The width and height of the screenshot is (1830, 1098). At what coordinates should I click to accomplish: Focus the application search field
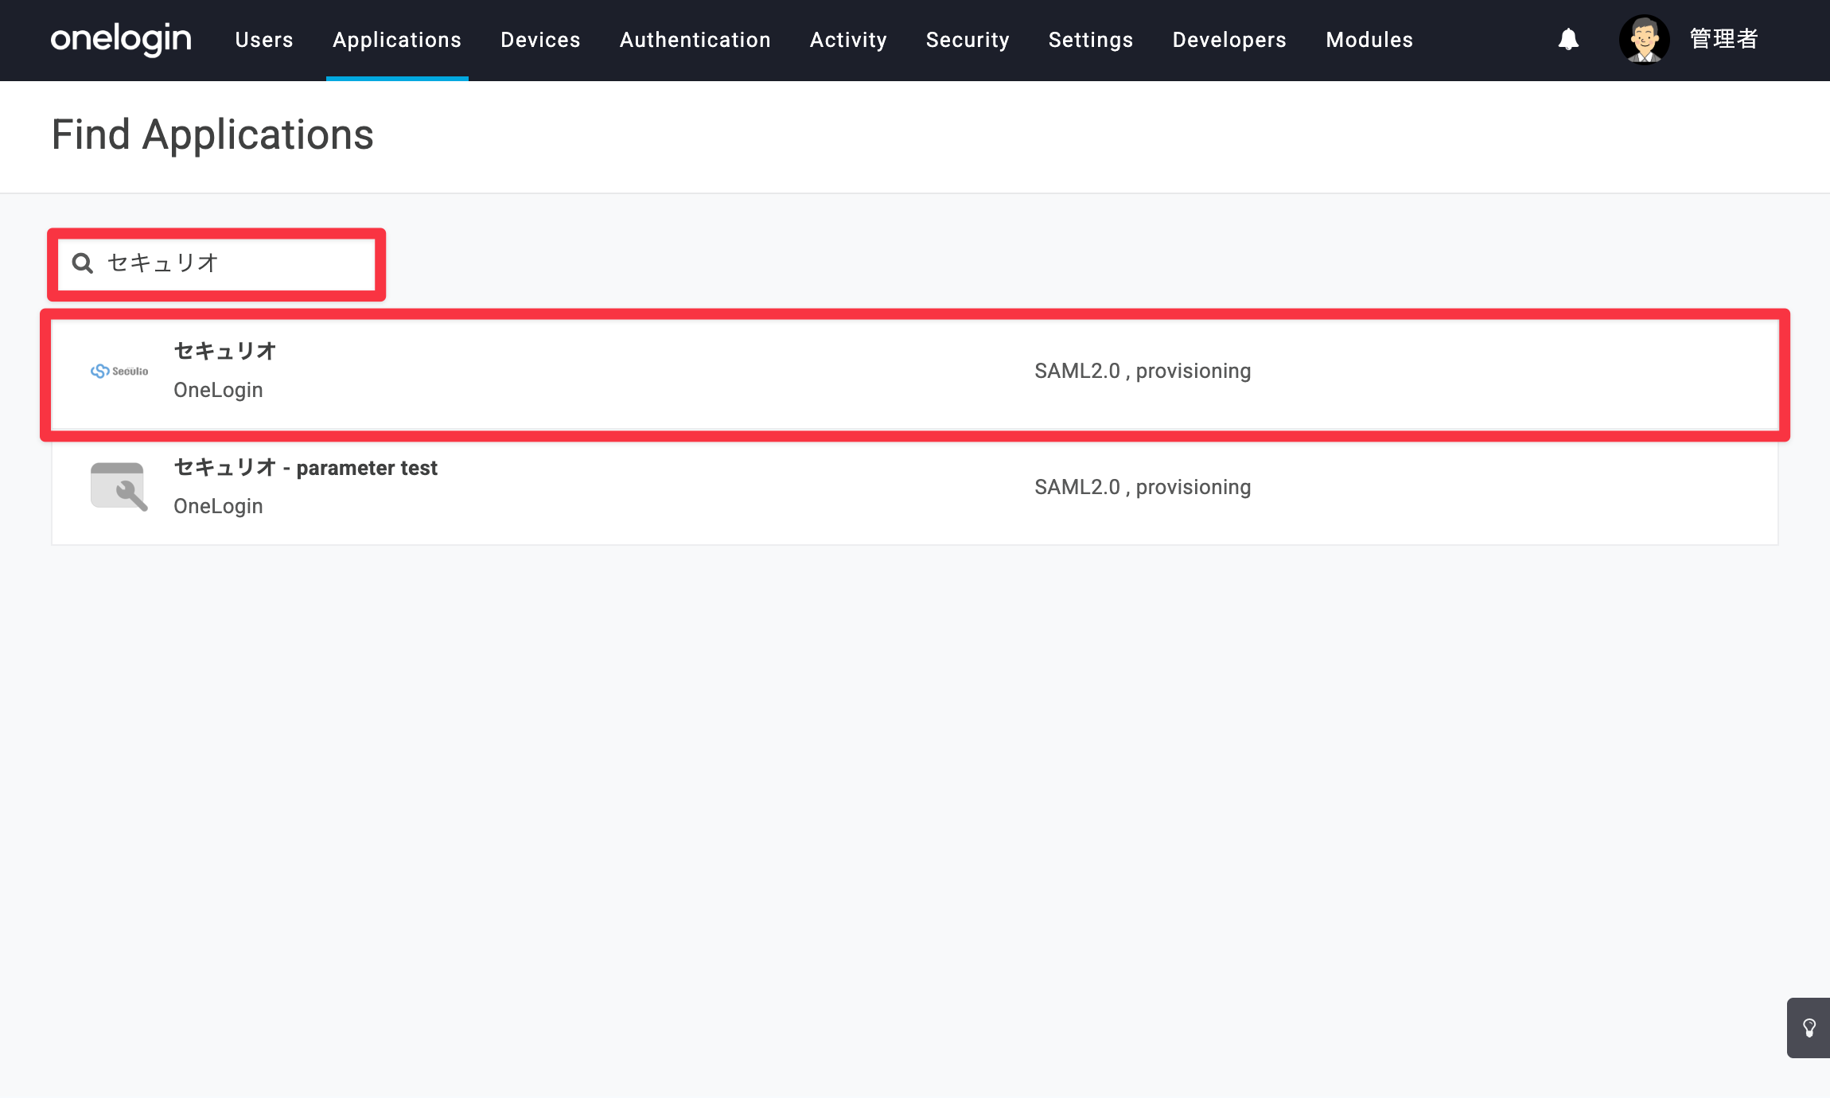(x=216, y=263)
